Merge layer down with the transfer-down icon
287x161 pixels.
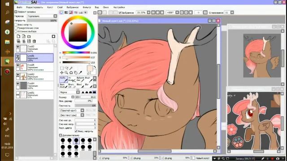pyautogui.click(x=18, y=41)
